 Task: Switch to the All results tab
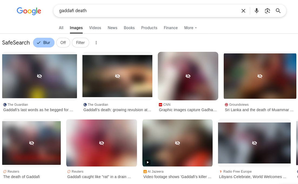point(61,28)
